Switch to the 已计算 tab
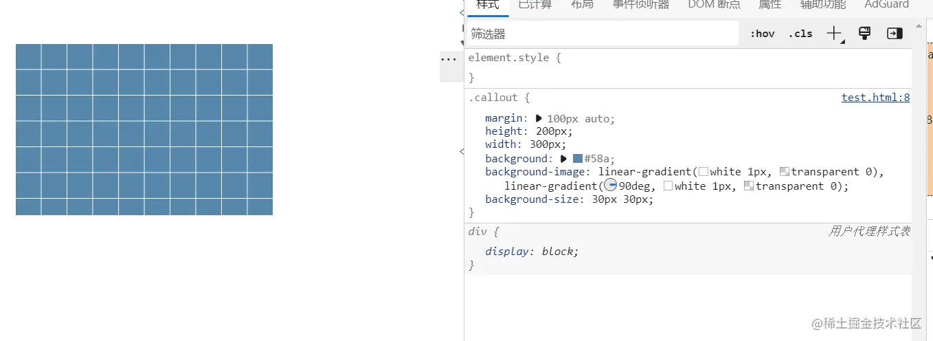Screen dimensions: 933x341 click(535, 5)
